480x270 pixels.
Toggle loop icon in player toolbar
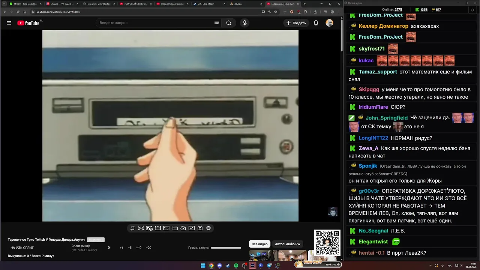point(132,228)
